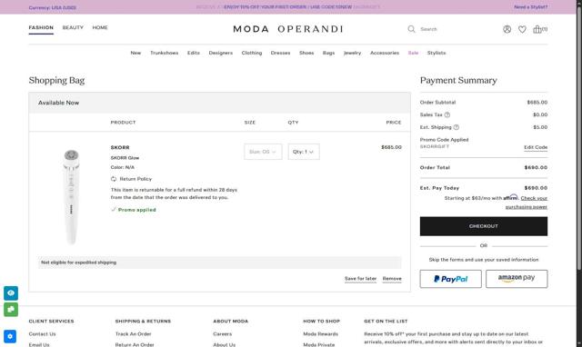Open the New menu
This screenshot has height=347, width=582.
click(x=135, y=53)
